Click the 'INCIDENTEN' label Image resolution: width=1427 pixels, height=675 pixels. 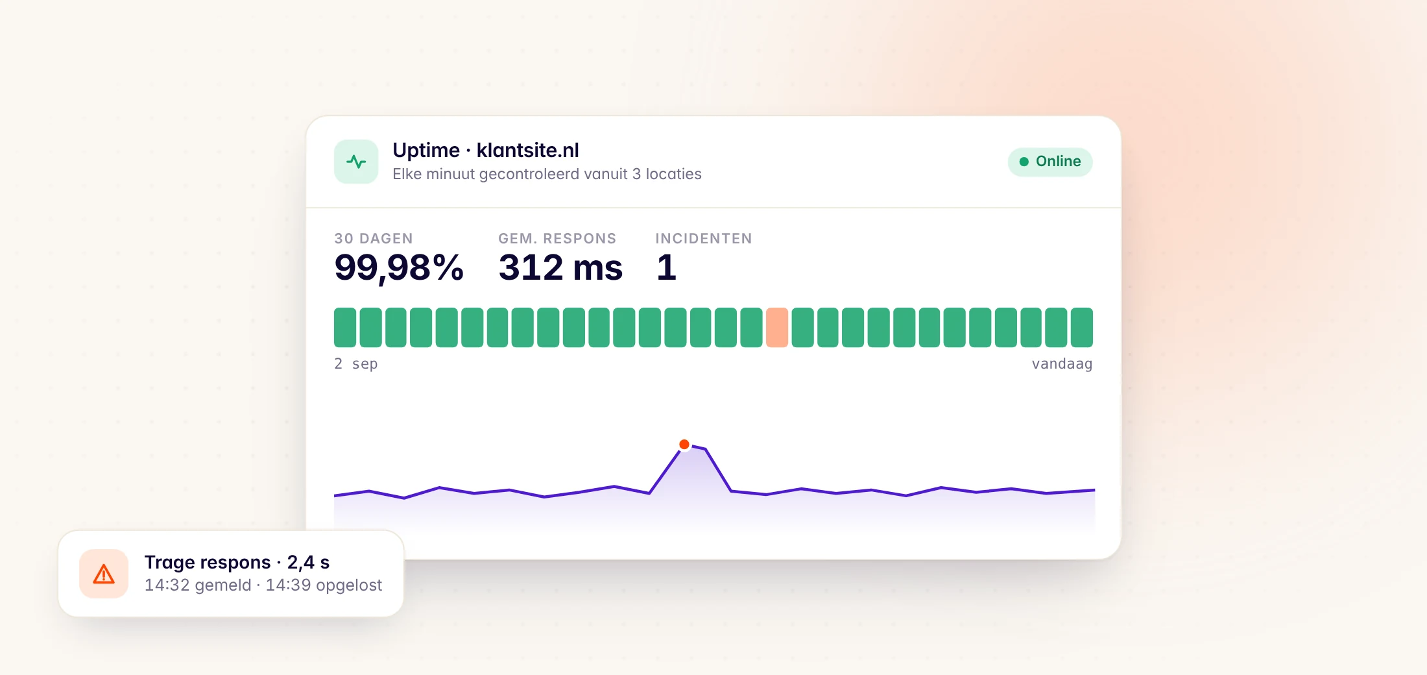(704, 239)
